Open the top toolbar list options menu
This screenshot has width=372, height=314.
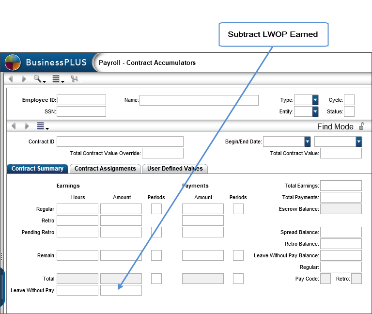click(x=57, y=79)
